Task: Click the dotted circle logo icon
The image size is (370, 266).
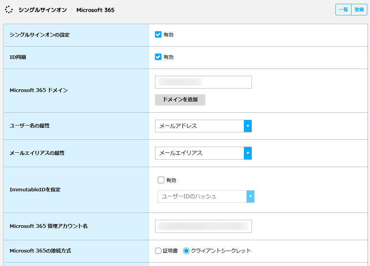Action: point(9,10)
